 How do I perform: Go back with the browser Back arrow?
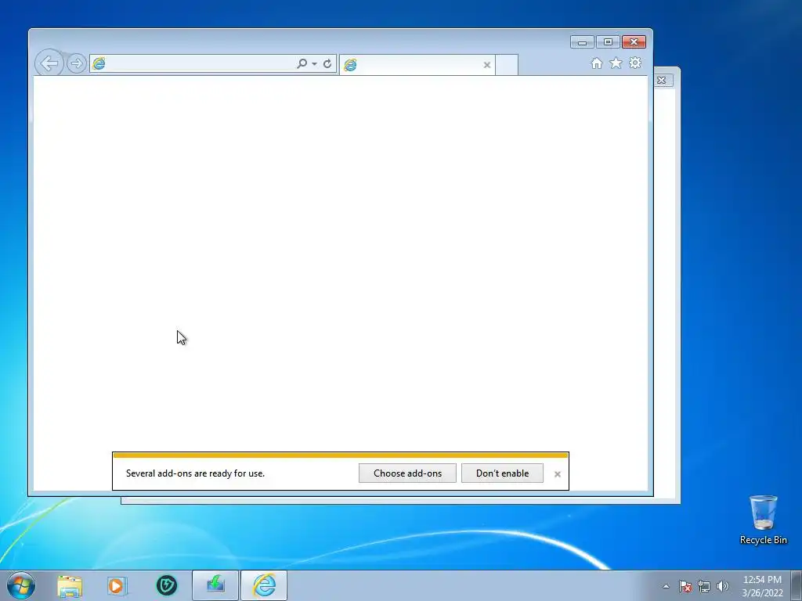(x=49, y=63)
